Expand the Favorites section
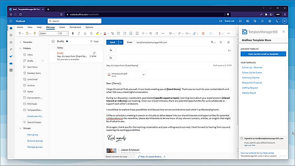The height and width of the screenshot is (166, 295). click(x=20, y=42)
